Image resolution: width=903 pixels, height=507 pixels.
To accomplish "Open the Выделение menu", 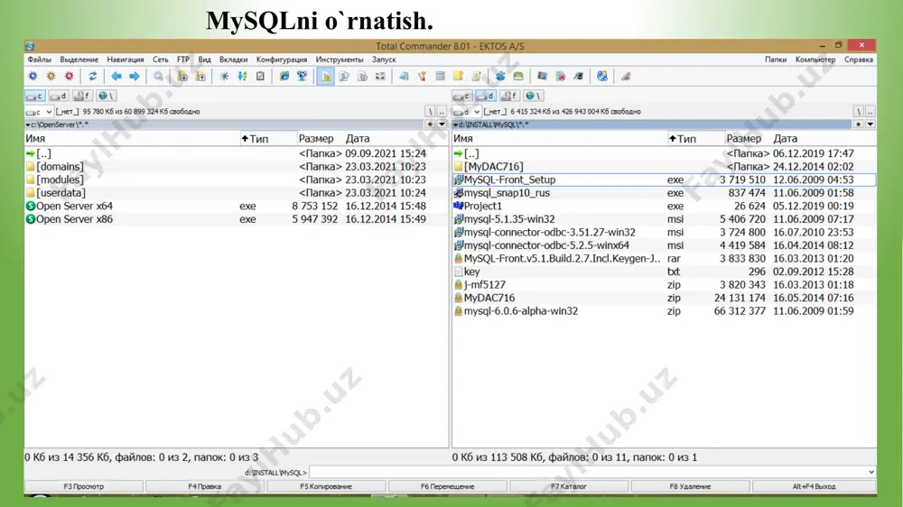I will pyautogui.click(x=79, y=60).
